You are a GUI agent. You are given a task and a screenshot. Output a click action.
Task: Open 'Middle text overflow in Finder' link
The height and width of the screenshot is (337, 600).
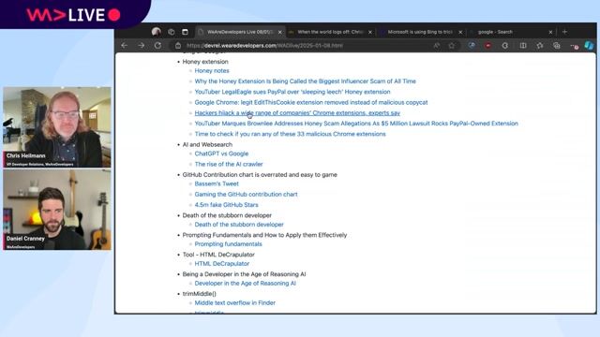click(235, 302)
